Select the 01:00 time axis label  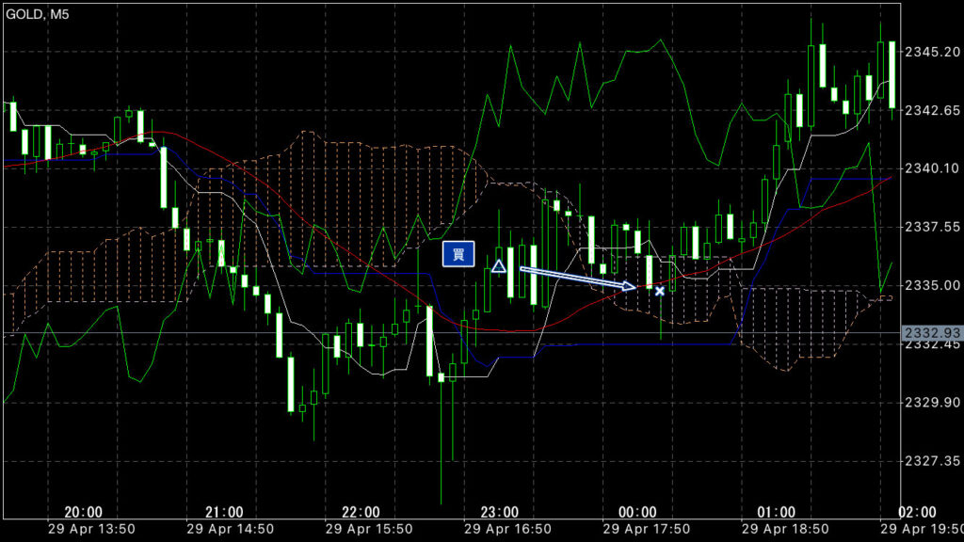coord(777,512)
